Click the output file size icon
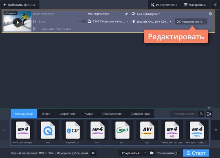 (x=89, y=21)
